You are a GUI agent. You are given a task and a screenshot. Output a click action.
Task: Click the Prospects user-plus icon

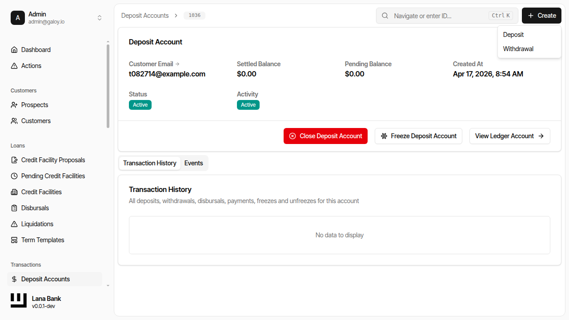[x=14, y=105]
